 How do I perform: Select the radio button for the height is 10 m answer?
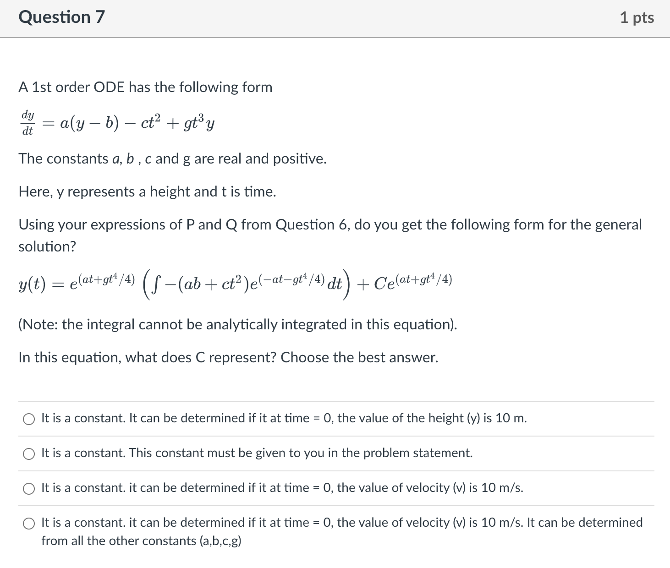tap(29, 419)
